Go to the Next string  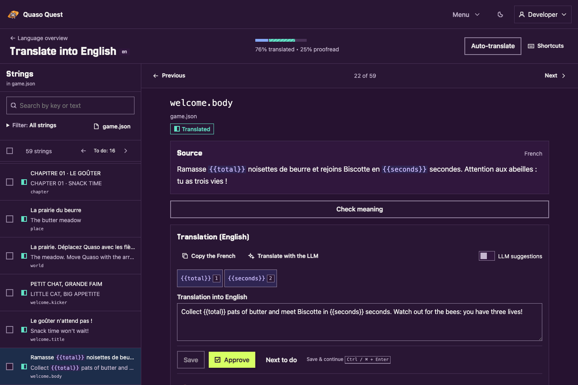[555, 75]
